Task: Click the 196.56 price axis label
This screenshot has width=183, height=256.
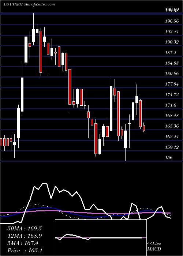Action: [x=172, y=21]
